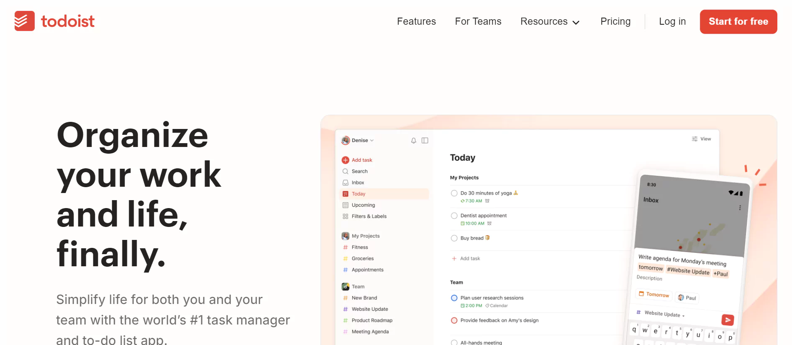The height and width of the screenshot is (345, 792).
Task: Click the My Projects avatar icon
Action: [345, 236]
